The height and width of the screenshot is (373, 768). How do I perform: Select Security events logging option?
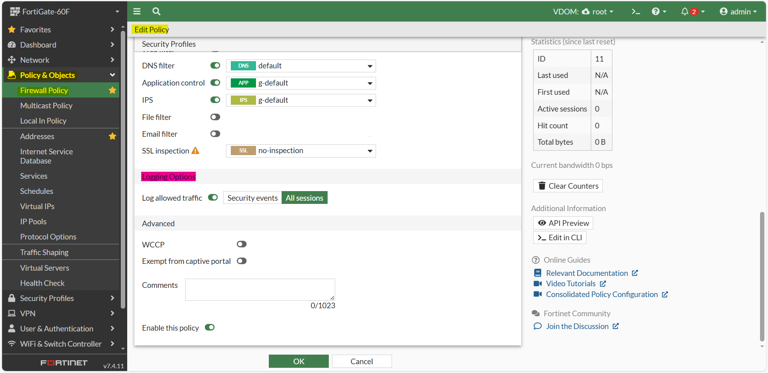252,198
